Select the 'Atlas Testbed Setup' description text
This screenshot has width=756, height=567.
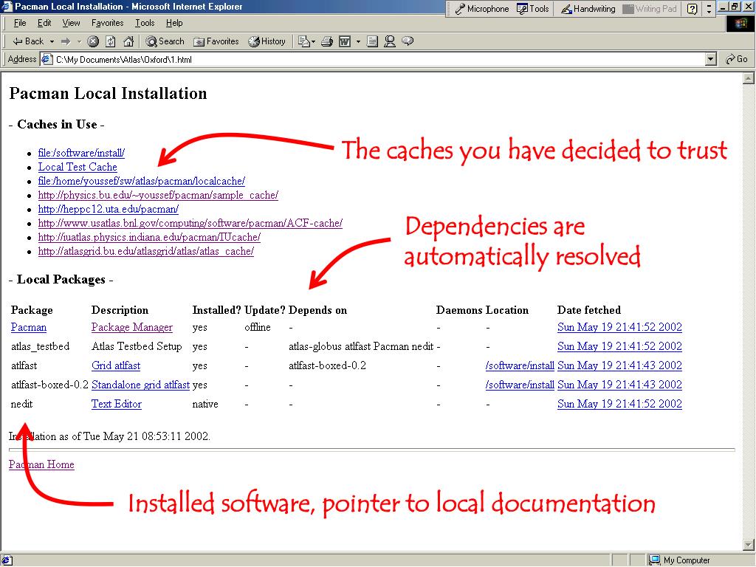[137, 346]
